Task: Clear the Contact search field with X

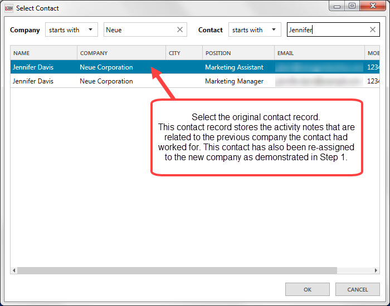Action: (373, 30)
